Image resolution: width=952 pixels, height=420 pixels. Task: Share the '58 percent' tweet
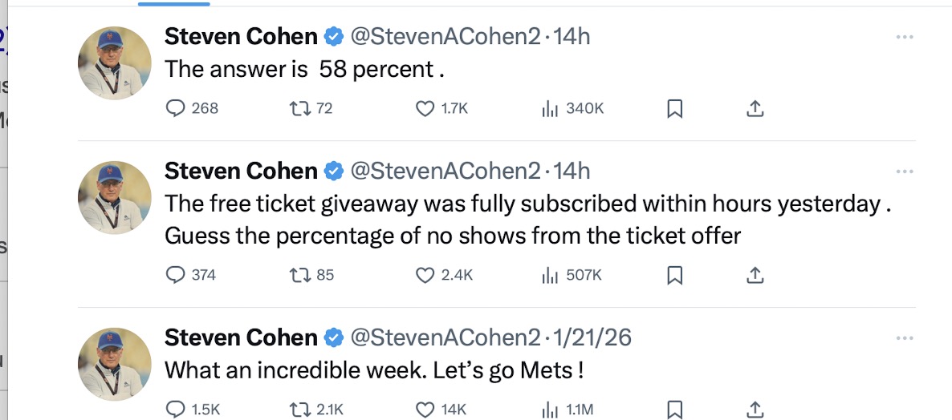[x=755, y=108]
